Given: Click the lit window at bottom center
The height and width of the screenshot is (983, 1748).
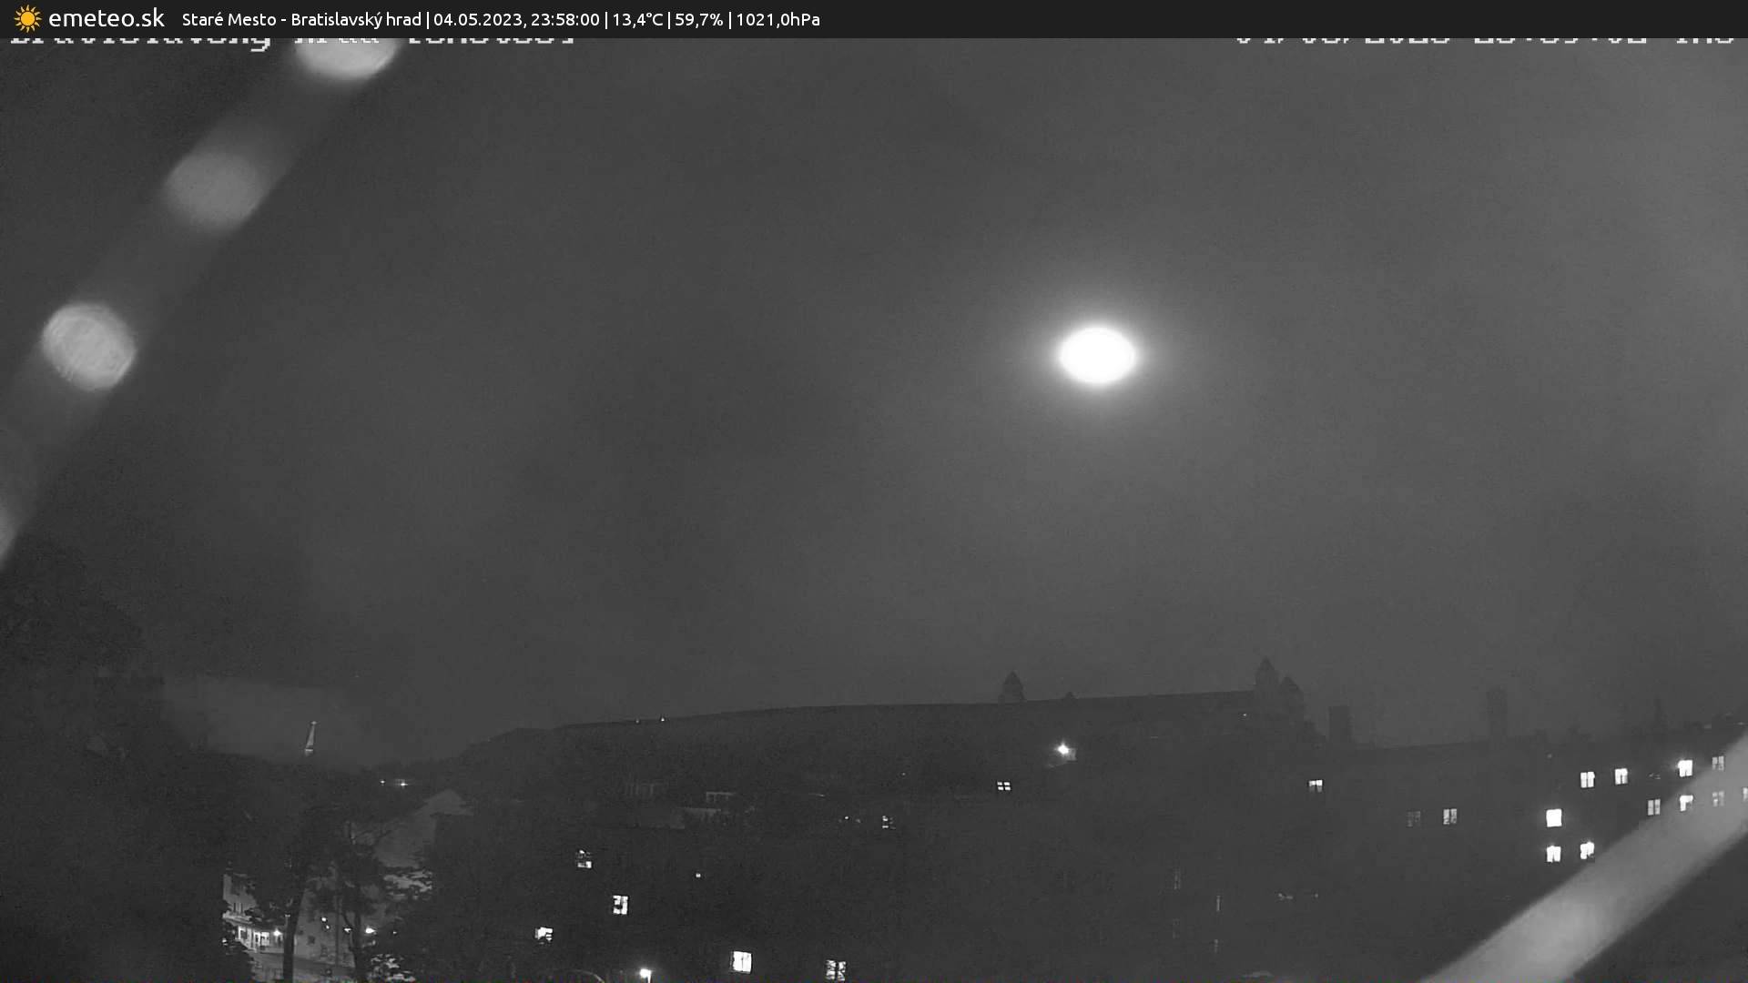Looking at the screenshot, I should point(742,961).
